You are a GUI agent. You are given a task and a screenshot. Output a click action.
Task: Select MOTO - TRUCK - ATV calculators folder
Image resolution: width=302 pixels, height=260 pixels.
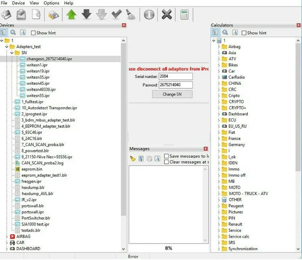click(248, 193)
